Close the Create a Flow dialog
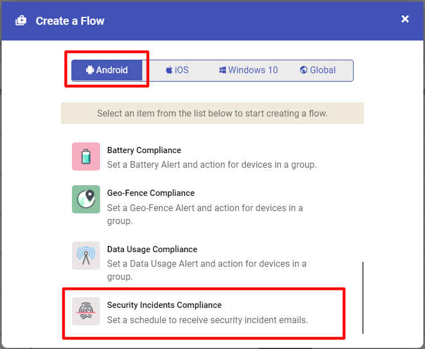 click(405, 19)
